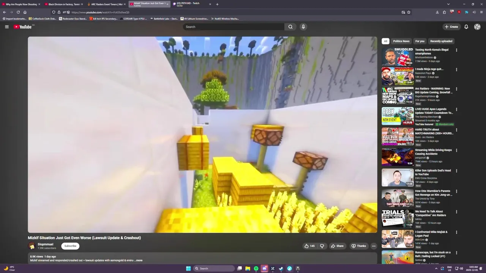Open options for Killer Son Uploads video
The image size is (486, 273).
(456, 171)
